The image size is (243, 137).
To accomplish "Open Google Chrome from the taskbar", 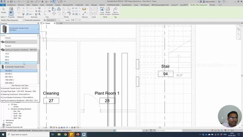I will (65, 134).
